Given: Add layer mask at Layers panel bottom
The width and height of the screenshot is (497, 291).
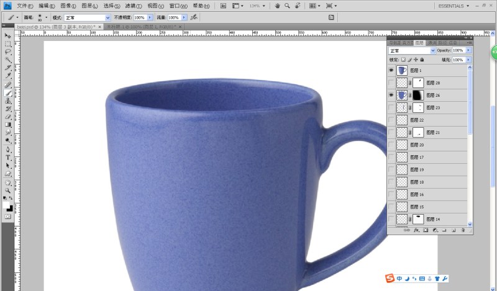Looking at the screenshot, I should 426,230.
